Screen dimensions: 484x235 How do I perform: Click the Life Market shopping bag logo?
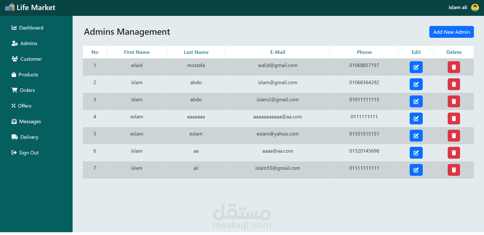(x=10, y=7)
